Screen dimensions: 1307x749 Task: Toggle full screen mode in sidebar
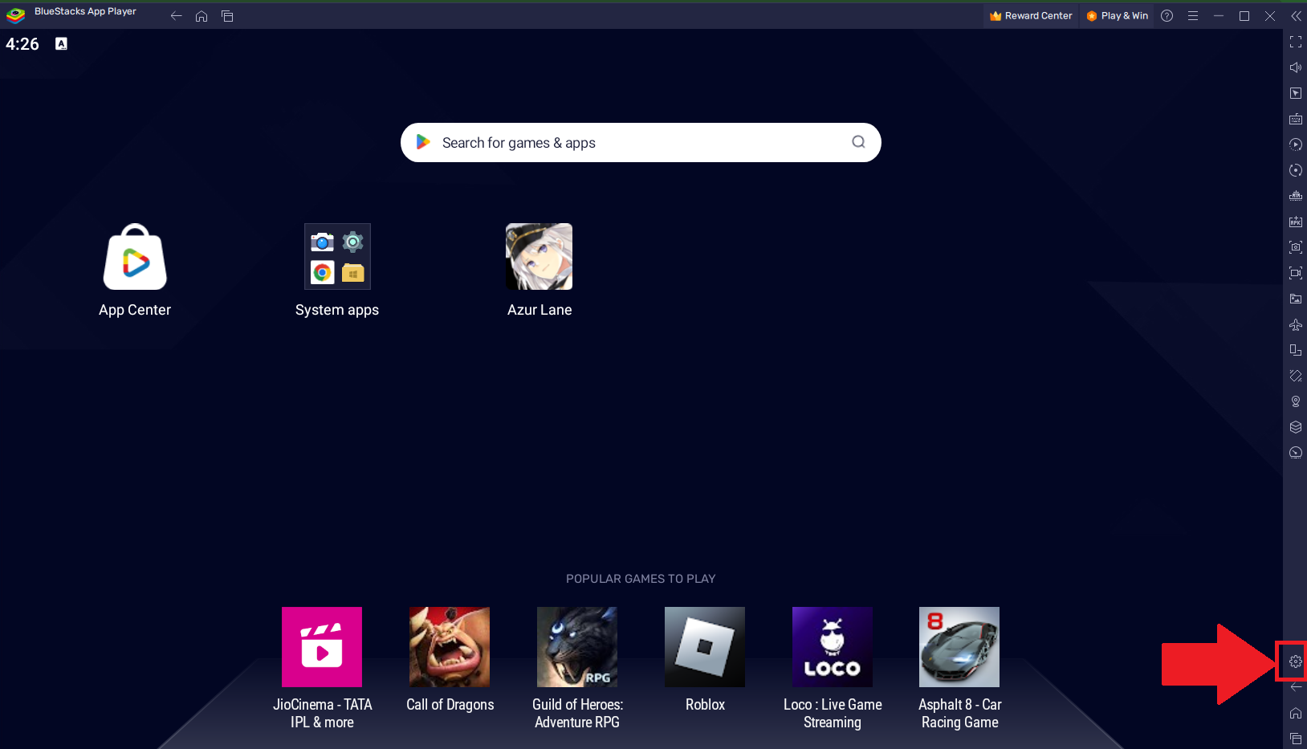(x=1296, y=42)
